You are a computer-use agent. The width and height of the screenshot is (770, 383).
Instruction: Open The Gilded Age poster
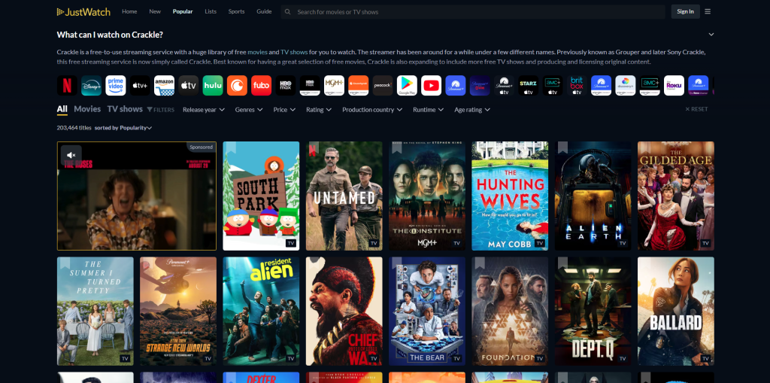[x=676, y=196]
